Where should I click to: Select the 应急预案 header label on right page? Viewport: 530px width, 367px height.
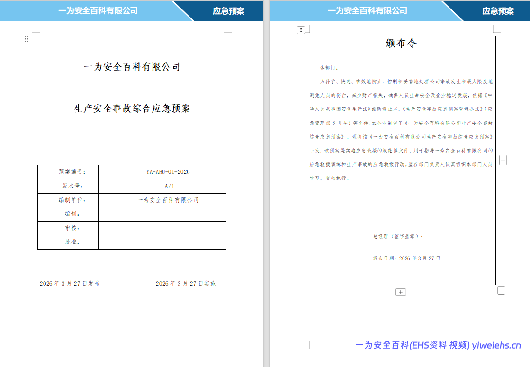(x=498, y=11)
